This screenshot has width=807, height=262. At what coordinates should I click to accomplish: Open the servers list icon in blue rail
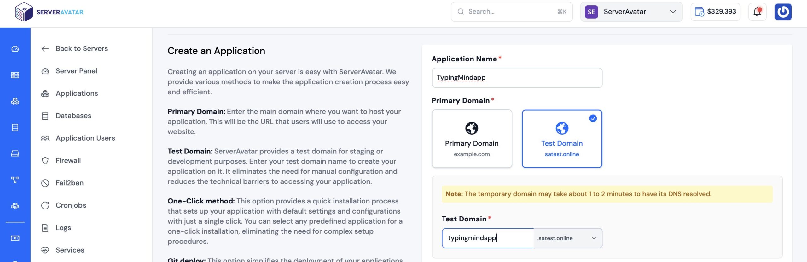tap(15, 75)
